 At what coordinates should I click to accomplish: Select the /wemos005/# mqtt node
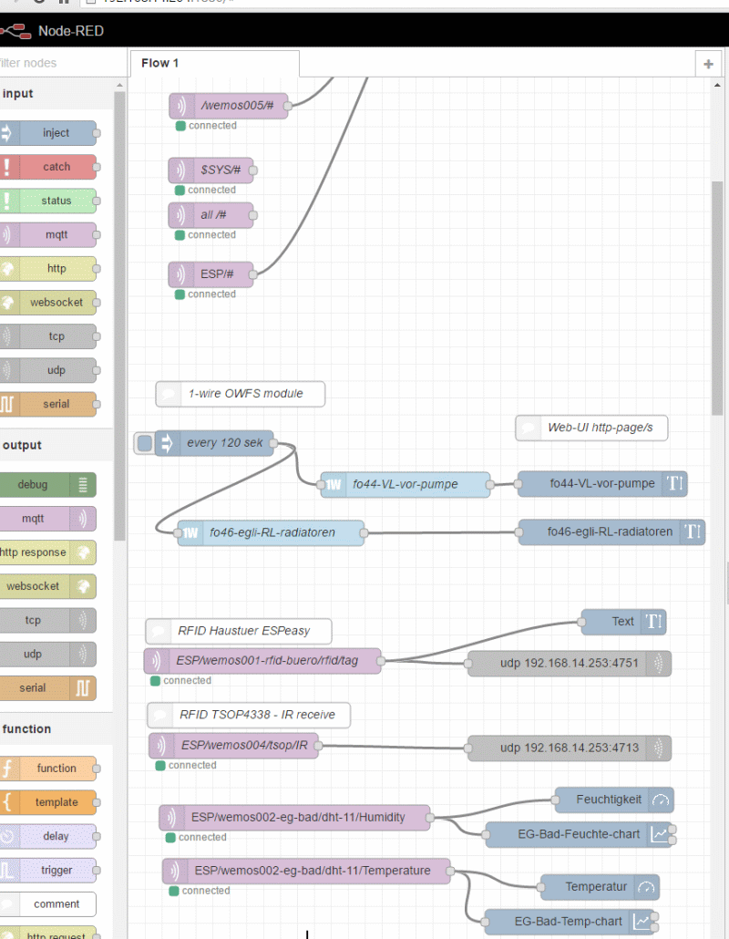229,106
